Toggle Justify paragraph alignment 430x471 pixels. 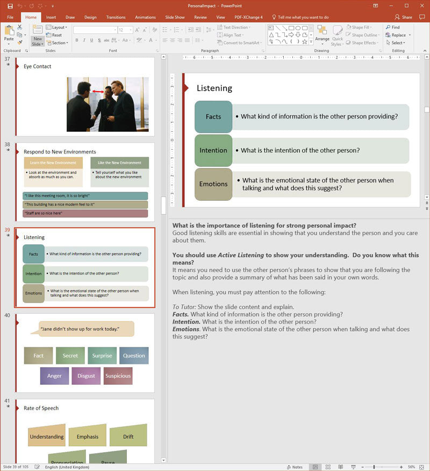(x=187, y=40)
